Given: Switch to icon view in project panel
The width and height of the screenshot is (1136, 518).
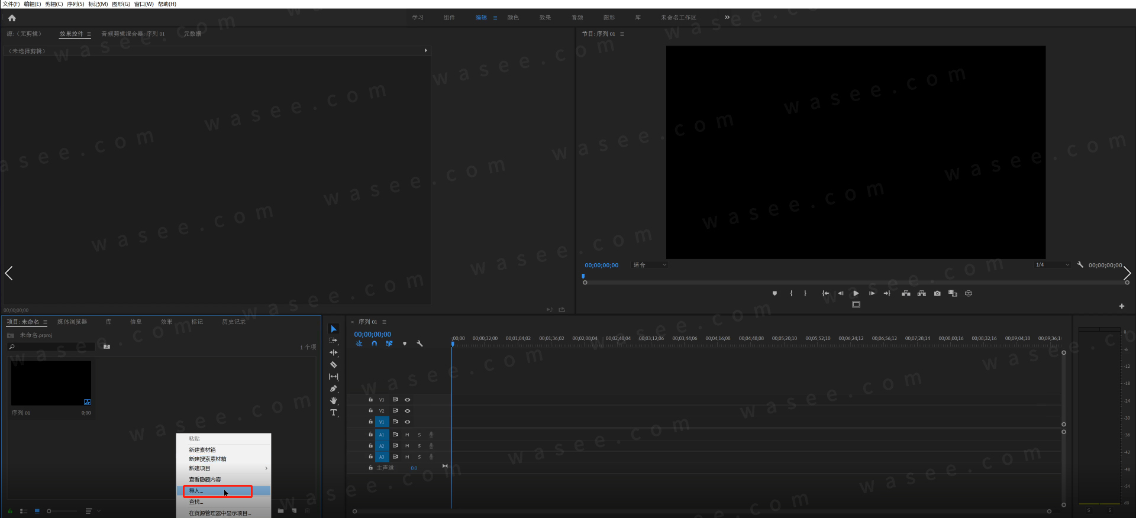Looking at the screenshot, I should pyautogui.click(x=37, y=511).
